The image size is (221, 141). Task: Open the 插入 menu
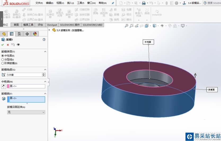[70, 3]
